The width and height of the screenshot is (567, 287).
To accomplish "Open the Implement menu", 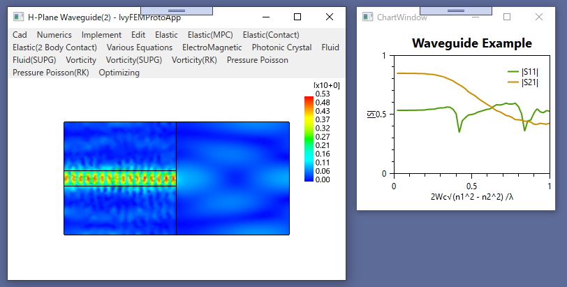I will tap(101, 35).
